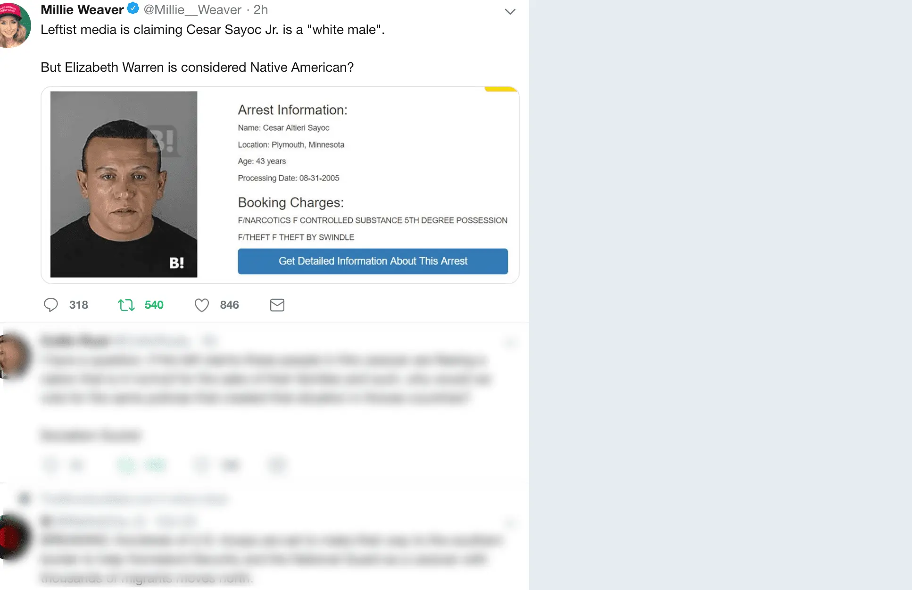Click the mugshot image in the card
This screenshot has height=590, width=912.
coord(124,184)
